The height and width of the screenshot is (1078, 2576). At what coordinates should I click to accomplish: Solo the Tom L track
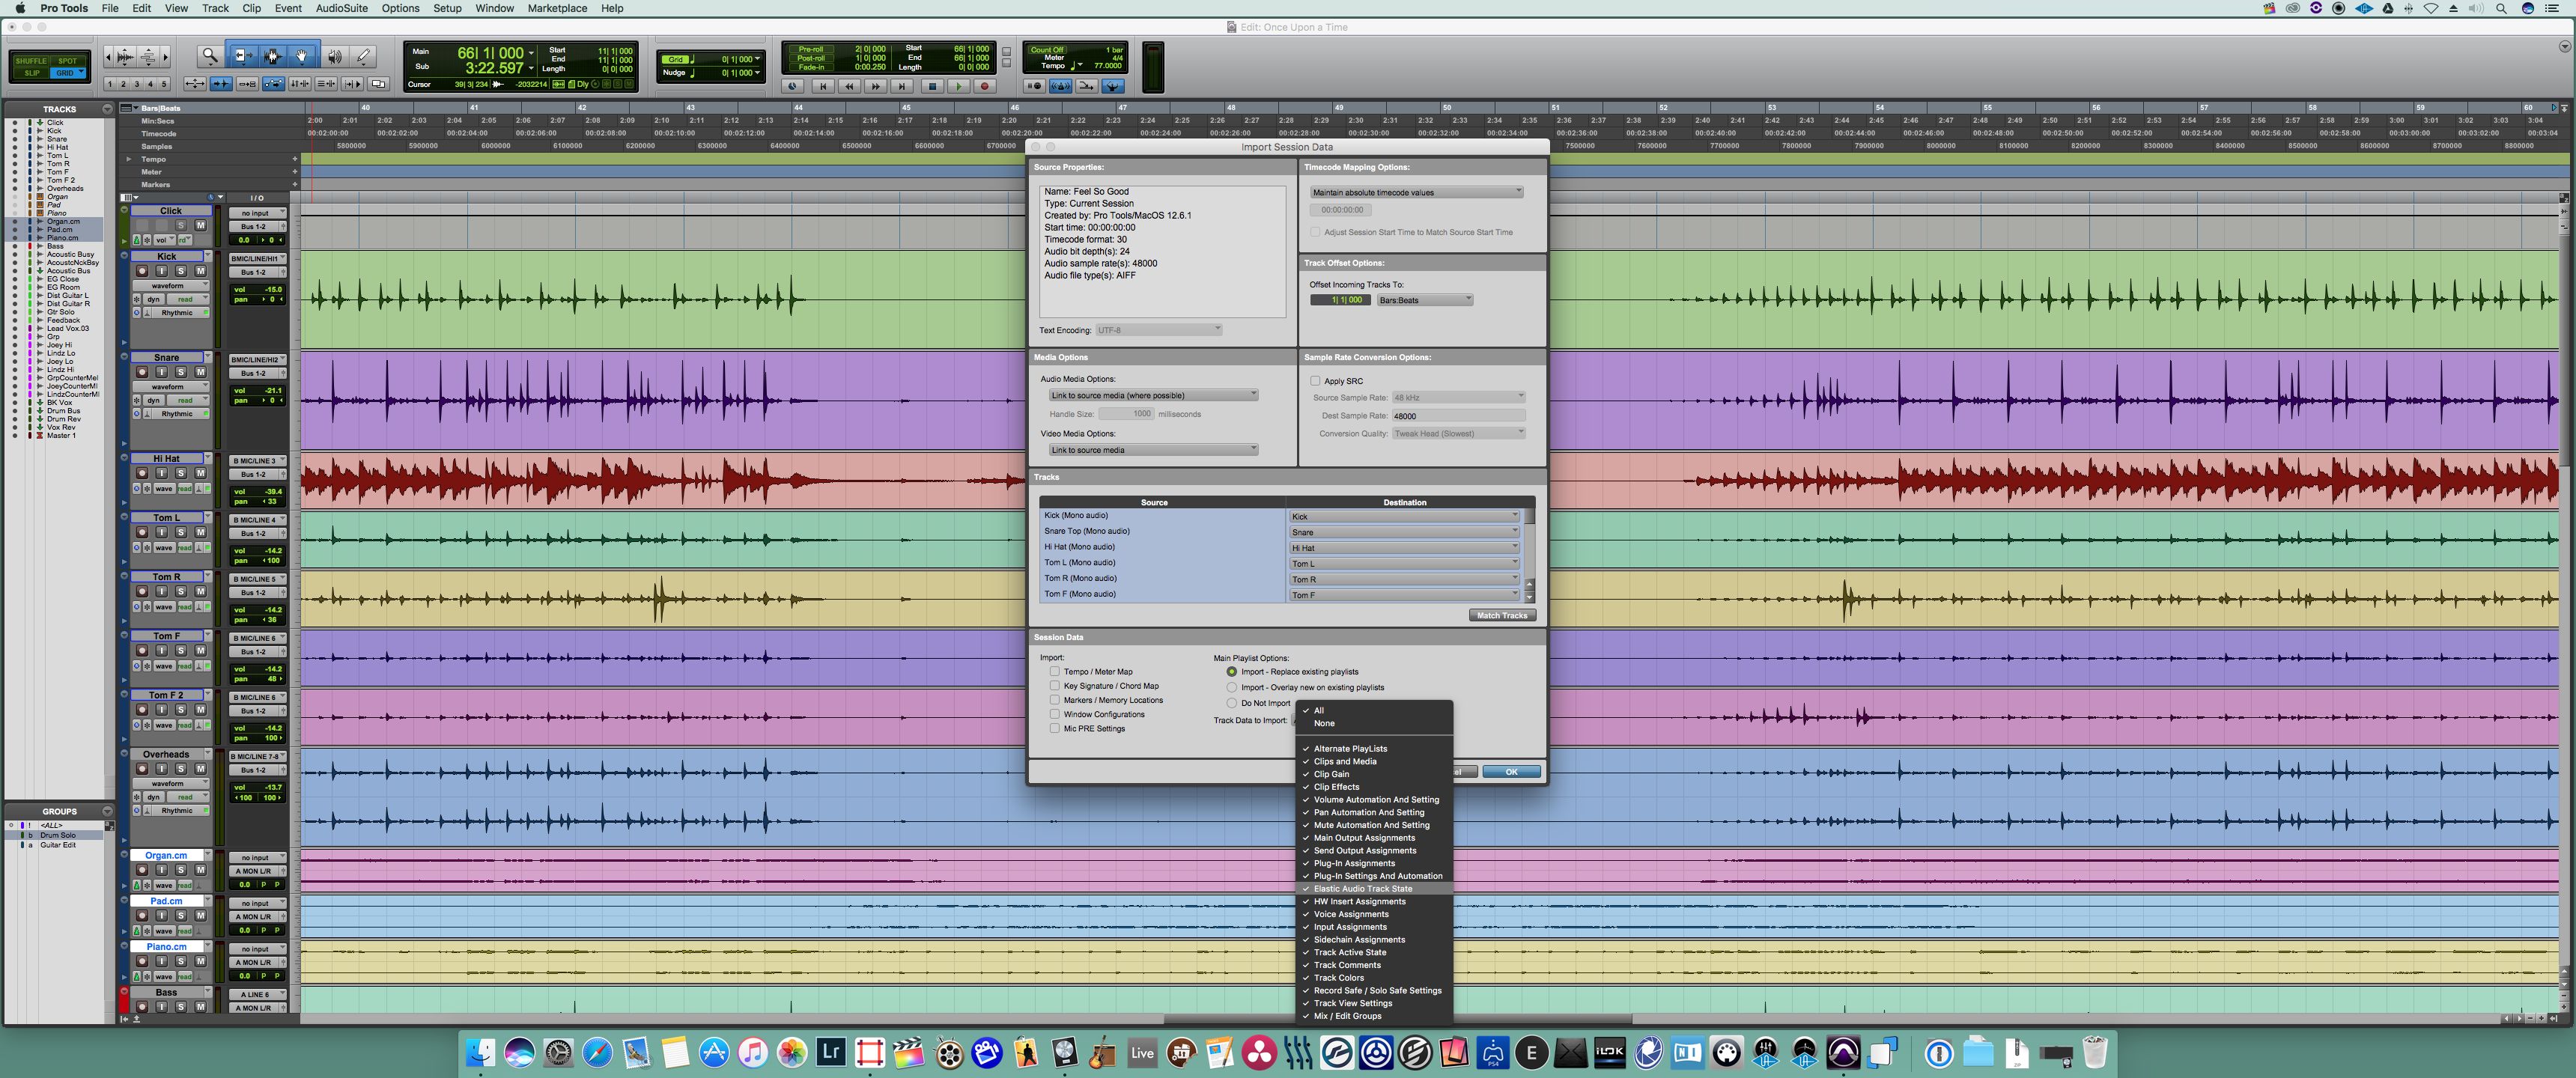(181, 533)
